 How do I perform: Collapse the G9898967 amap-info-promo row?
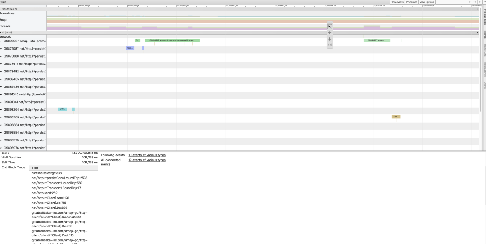coord(1,41)
